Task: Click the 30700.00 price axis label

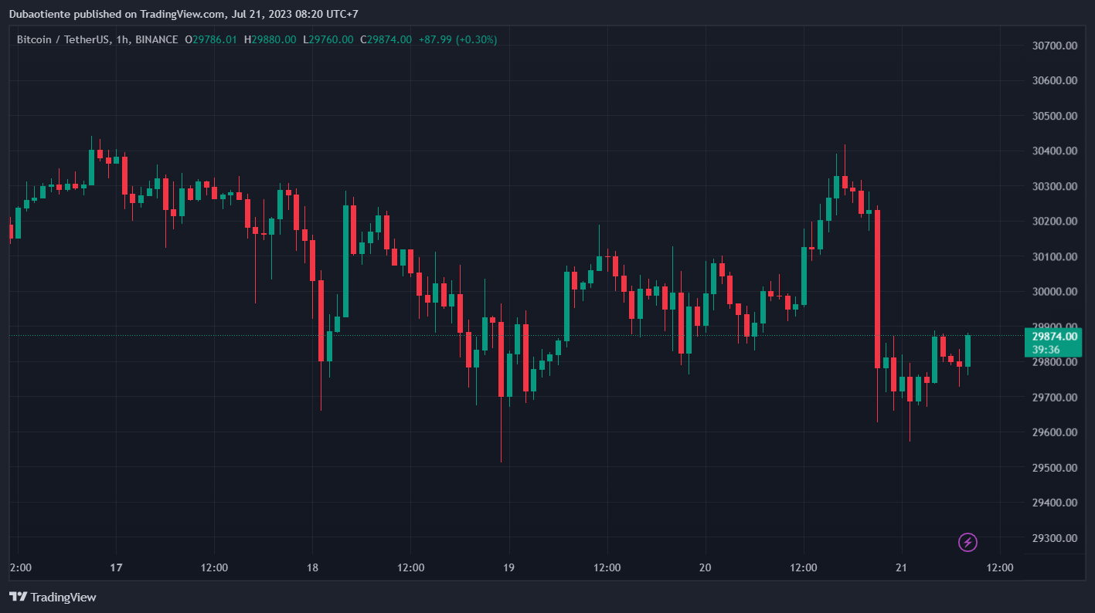Action: pyautogui.click(x=1055, y=46)
